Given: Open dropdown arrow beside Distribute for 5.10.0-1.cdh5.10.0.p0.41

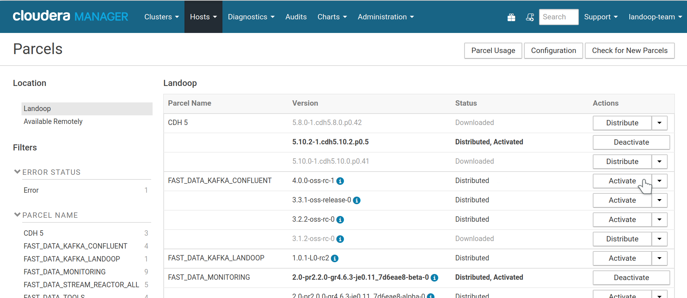Looking at the screenshot, I should pos(659,162).
